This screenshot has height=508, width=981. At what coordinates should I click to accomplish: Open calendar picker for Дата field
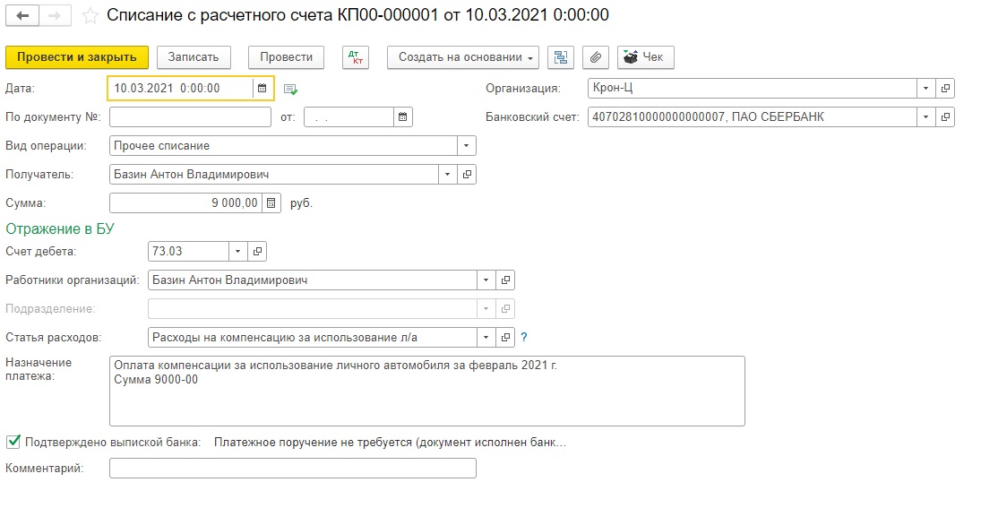click(x=262, y=88)
